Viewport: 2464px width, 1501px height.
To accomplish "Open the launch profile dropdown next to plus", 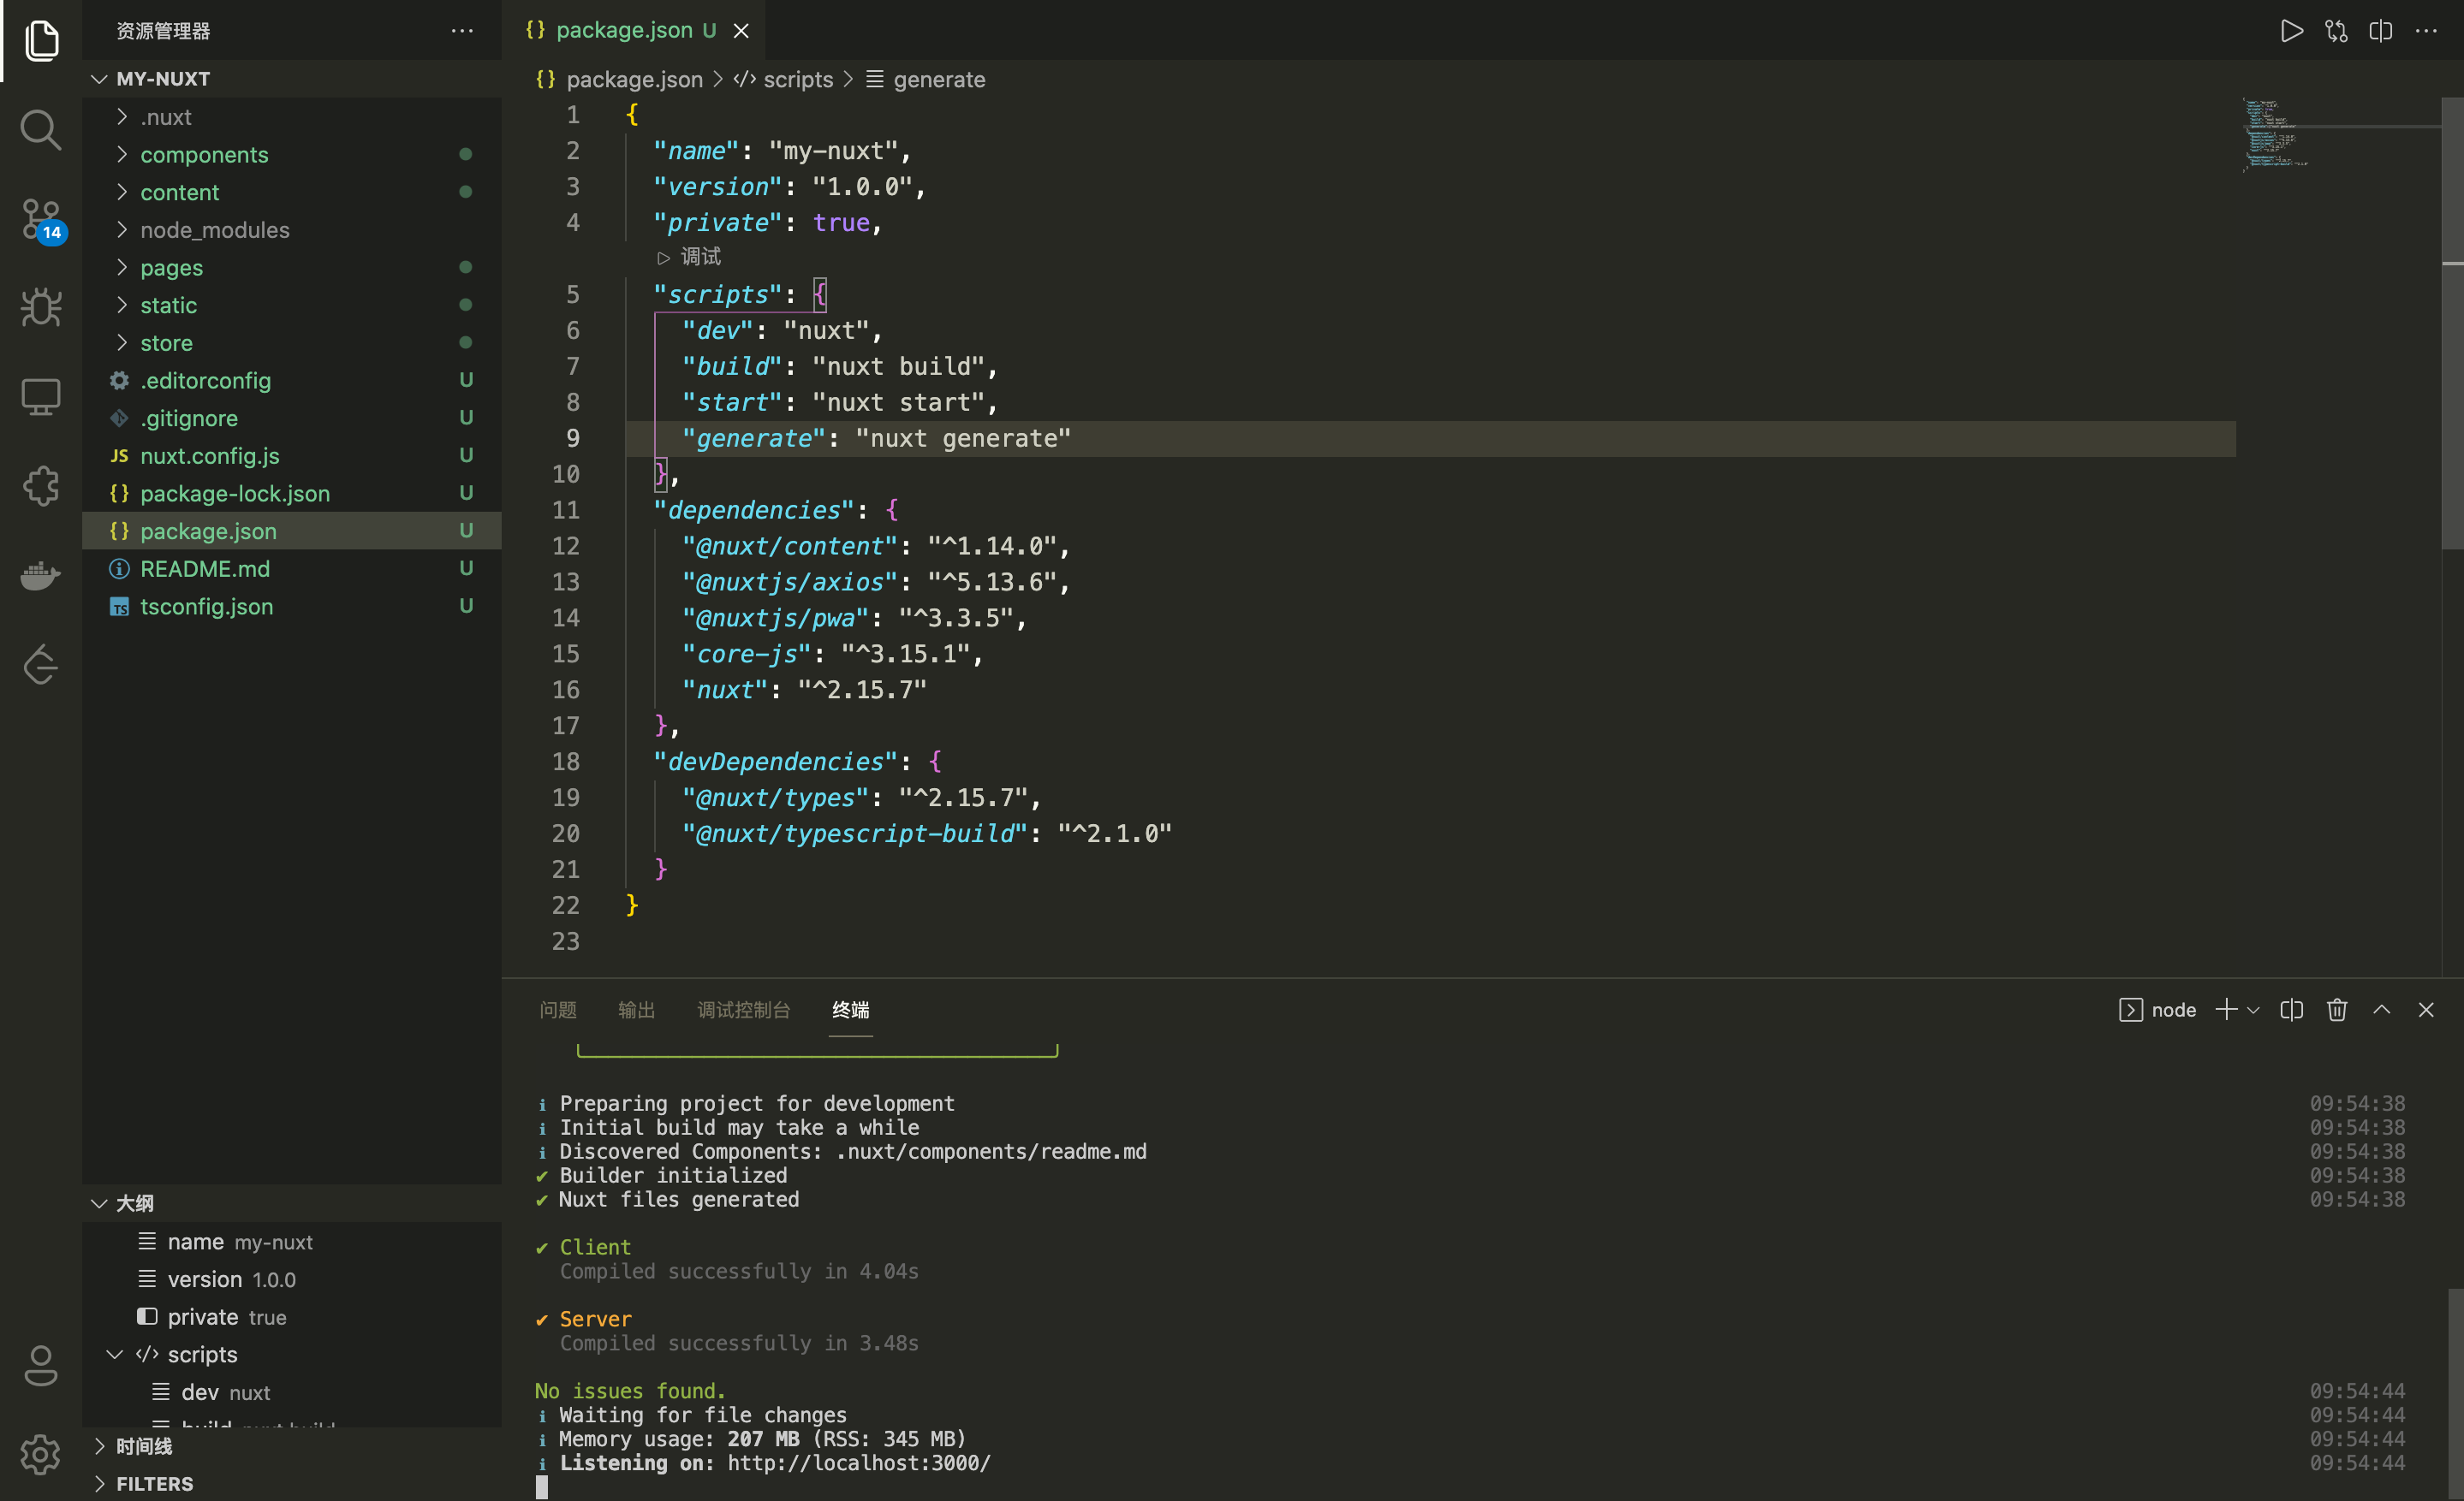I will pos(2253,1011).
